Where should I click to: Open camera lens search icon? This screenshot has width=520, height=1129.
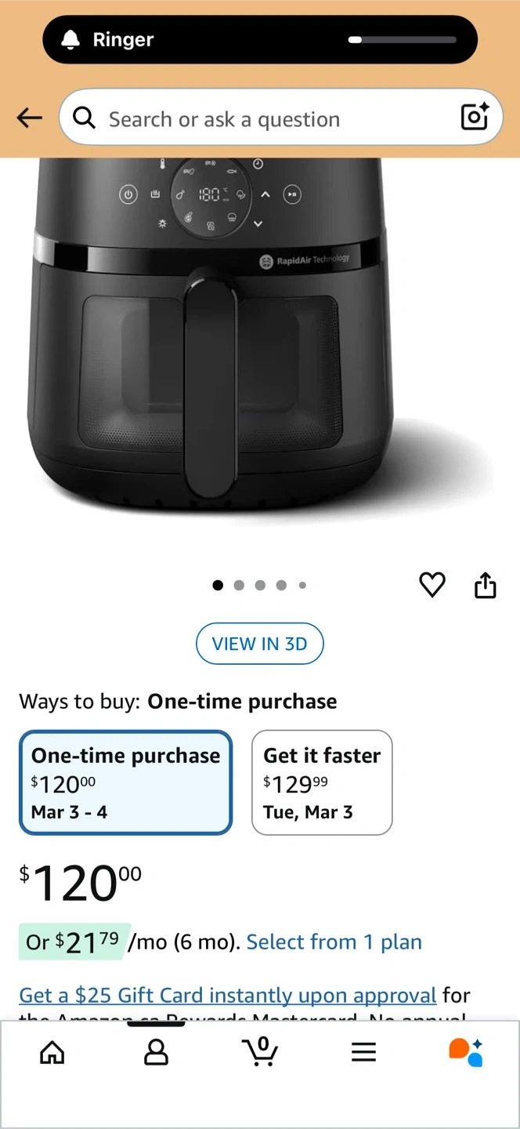pos(475,117)
